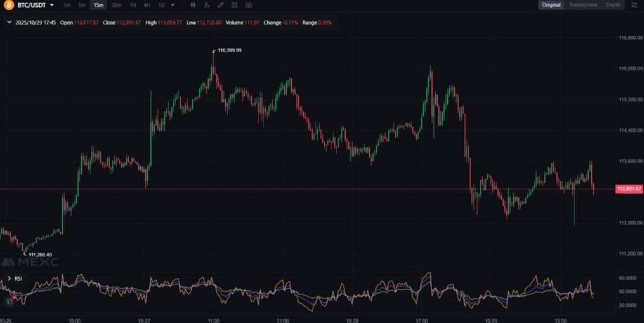
Task: Click the 116,000.00 price axis label
Action: point(630,68)
